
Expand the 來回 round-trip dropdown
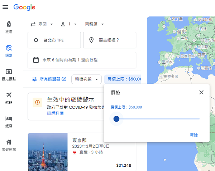click(42, 24)
